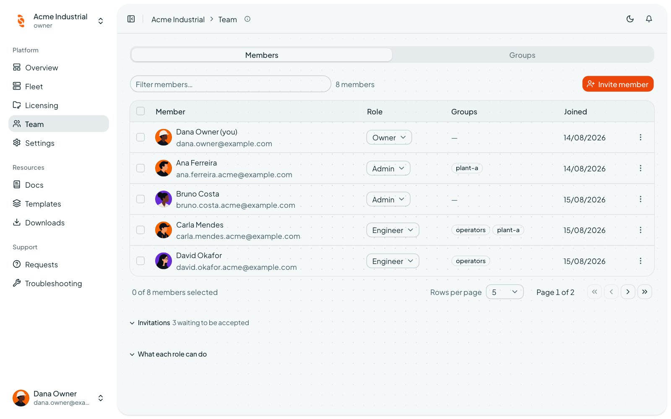671x419 pixels.
Task: Click Bruno Costa's avatar
Action: pos(164,199)
